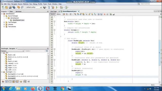This screenshot has height=91, width=162.
Task: Toggle Fully Qualified Names in Navigator
Action: [x=21, y=82]
